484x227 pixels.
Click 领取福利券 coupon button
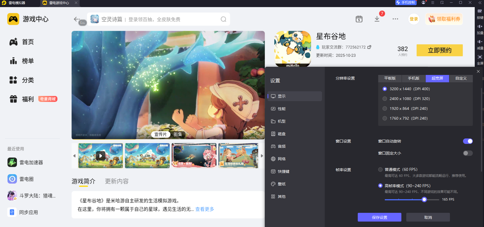click(444, 19)
